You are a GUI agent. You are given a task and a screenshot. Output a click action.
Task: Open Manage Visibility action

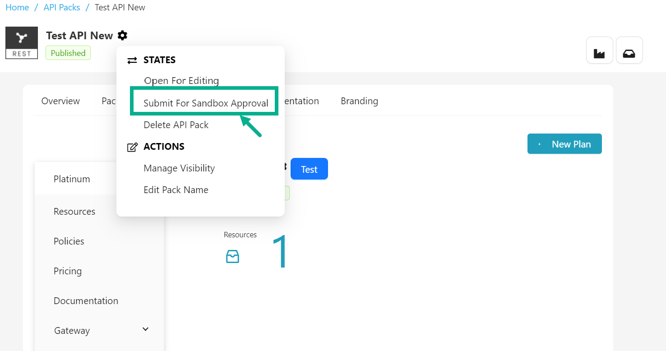(179, 168)
